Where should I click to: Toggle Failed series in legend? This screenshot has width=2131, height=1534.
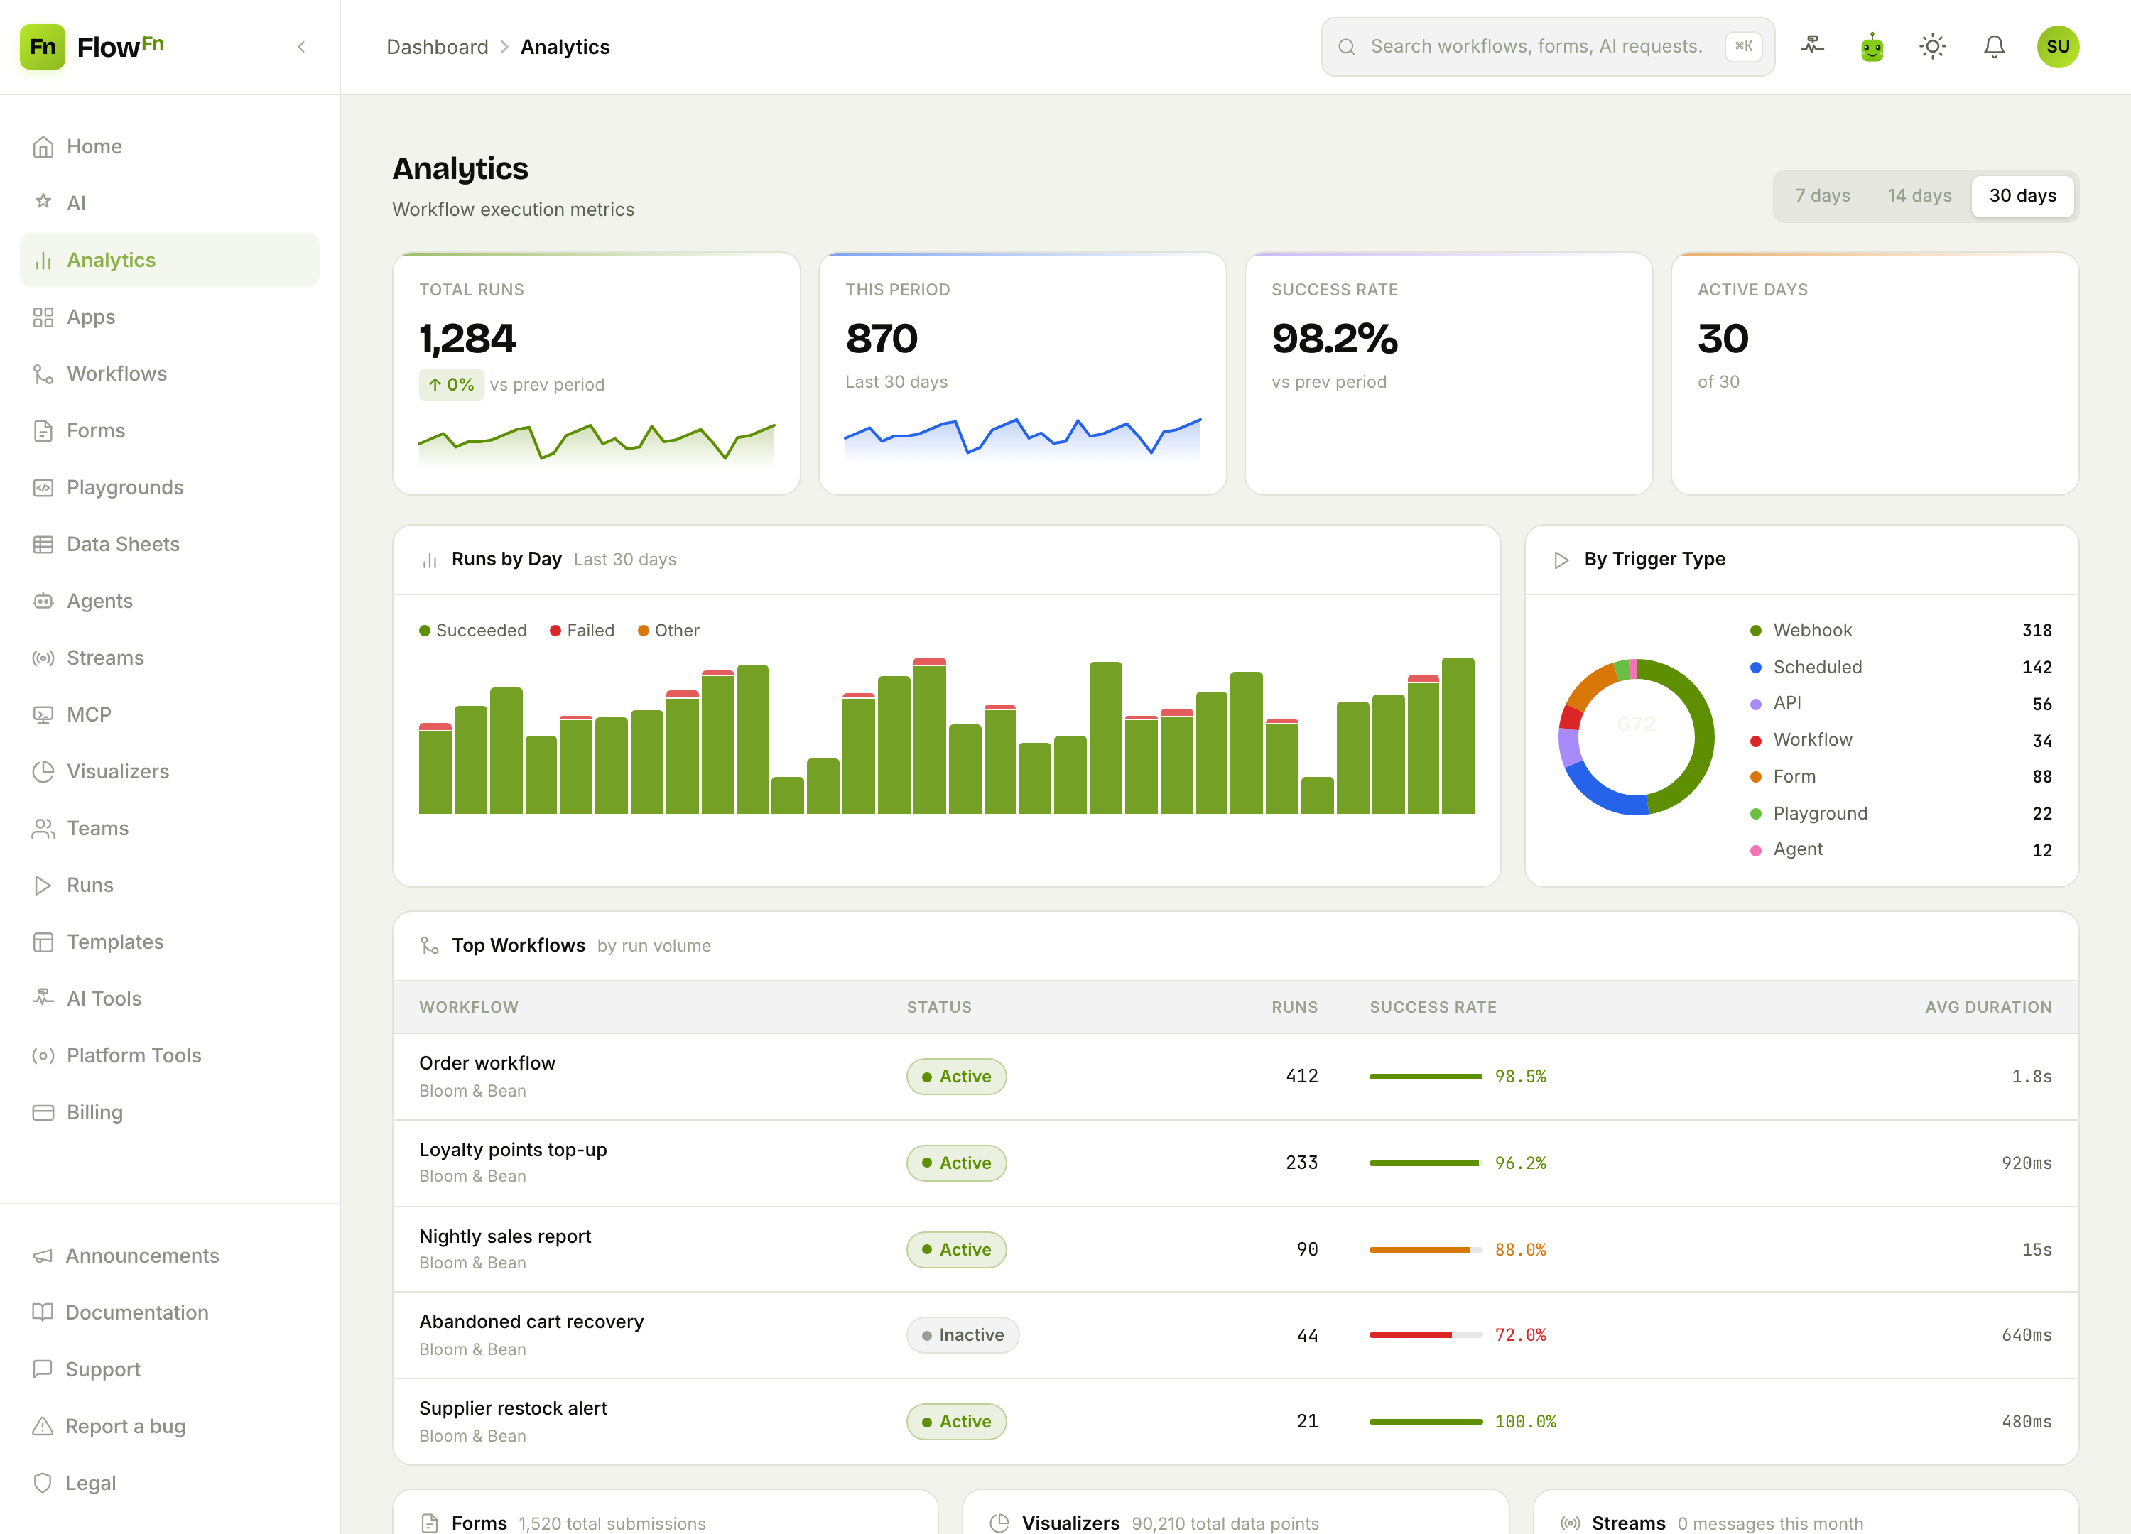point(582,631)
